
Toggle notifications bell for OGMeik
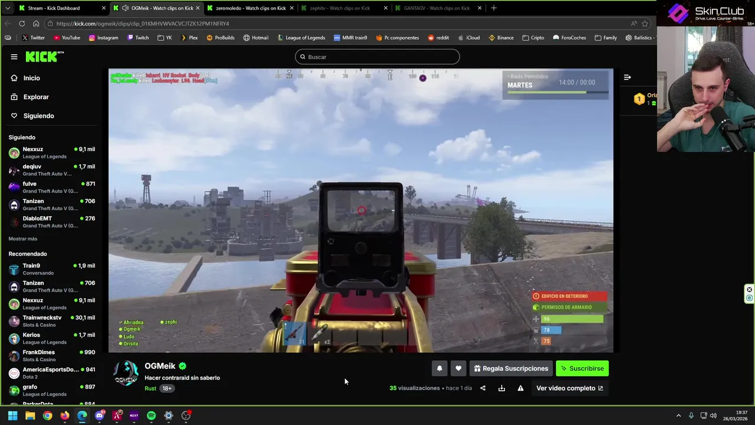439,368
